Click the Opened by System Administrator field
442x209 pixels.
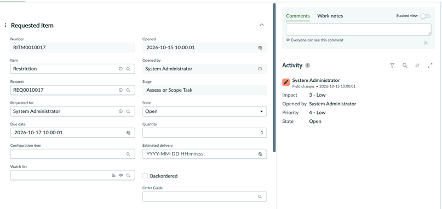[x=204, y=69]
